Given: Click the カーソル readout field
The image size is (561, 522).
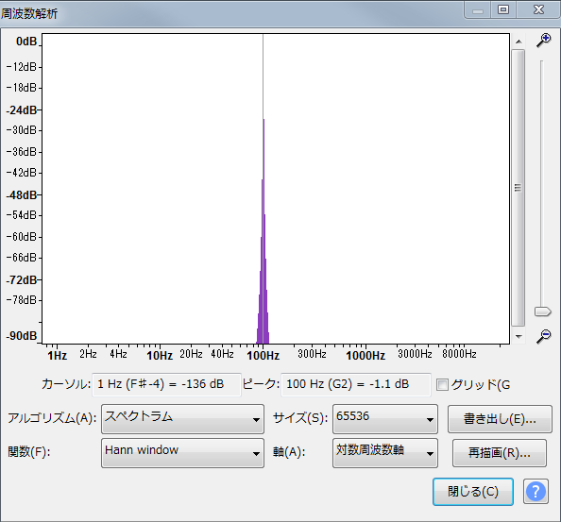Looking at the screenshot, I should coord(167,384).
